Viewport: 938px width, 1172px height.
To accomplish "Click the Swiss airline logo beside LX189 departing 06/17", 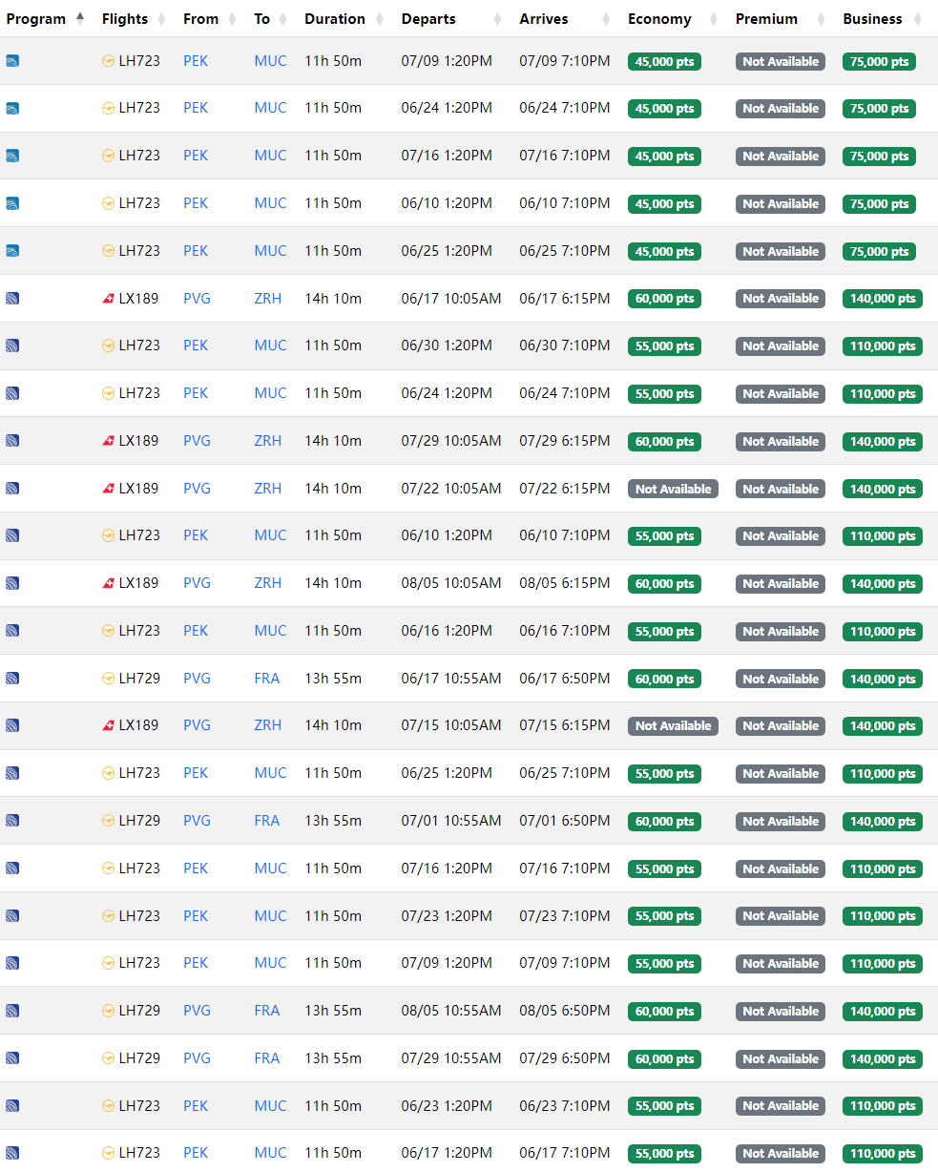I will 108,299.
